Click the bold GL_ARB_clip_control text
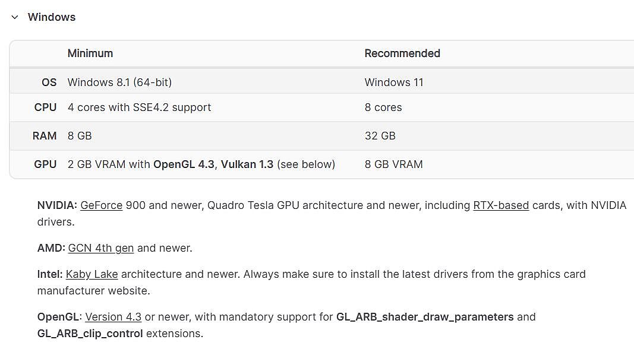 click(90, 334)
